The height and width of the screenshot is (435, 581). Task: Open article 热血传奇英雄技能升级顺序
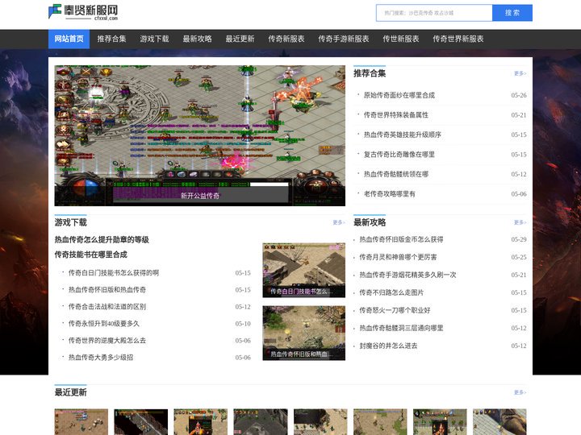403,135
